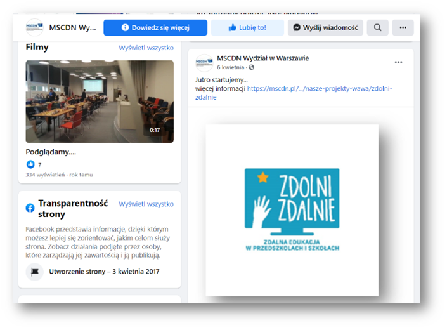Click the MSCDN page avatar in header
The image size is (447, 330).
click(x=34, y=27)
